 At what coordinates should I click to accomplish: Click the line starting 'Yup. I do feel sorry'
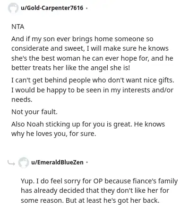click(99, 181)
